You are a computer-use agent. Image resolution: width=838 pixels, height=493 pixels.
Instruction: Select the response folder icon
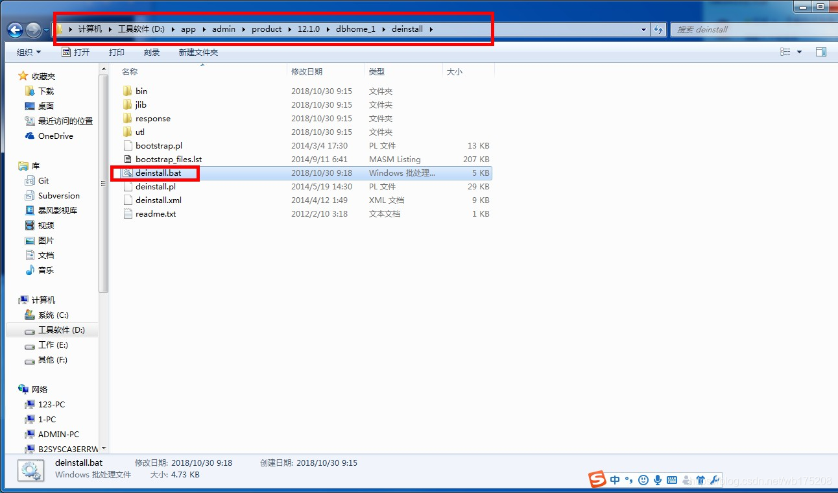point(128,118)
